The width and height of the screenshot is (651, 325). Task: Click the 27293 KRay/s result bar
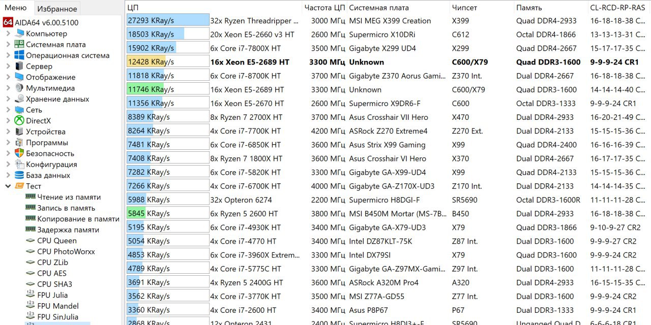point(168,21)
